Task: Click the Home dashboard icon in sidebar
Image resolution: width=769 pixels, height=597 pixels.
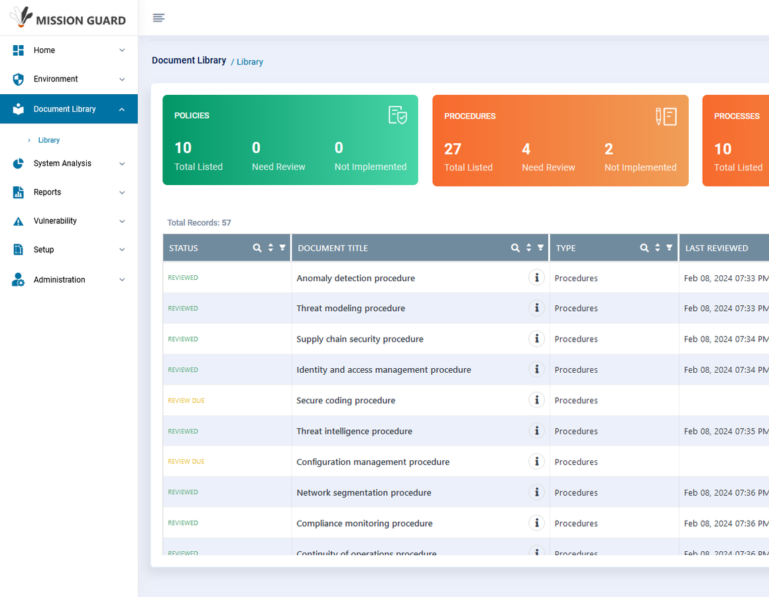Action: (18, 50)
